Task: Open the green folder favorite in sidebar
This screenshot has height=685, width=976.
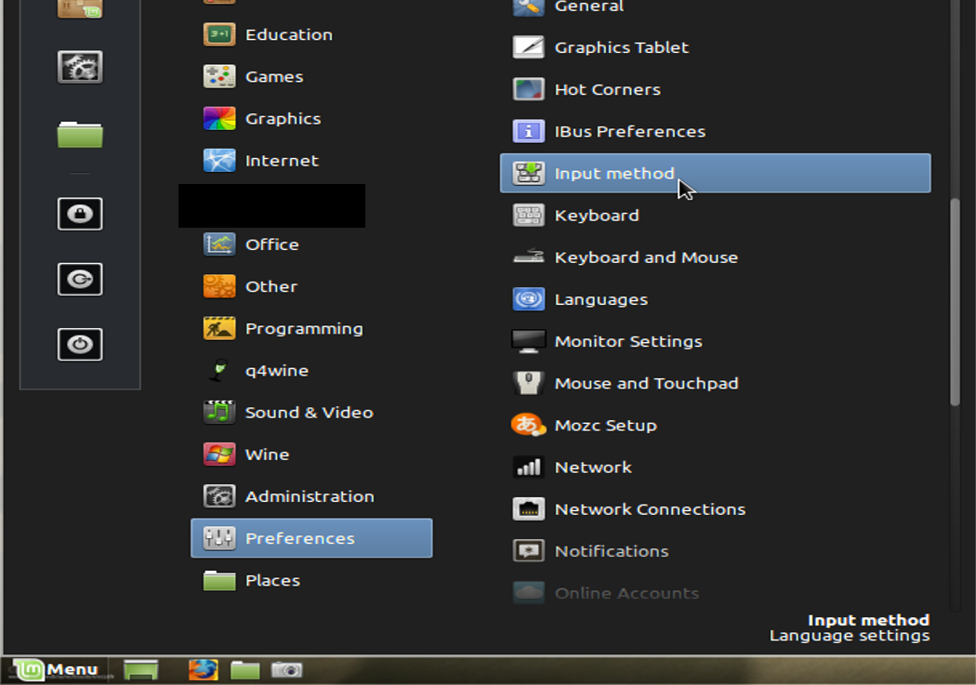Action: coord(80,135)
